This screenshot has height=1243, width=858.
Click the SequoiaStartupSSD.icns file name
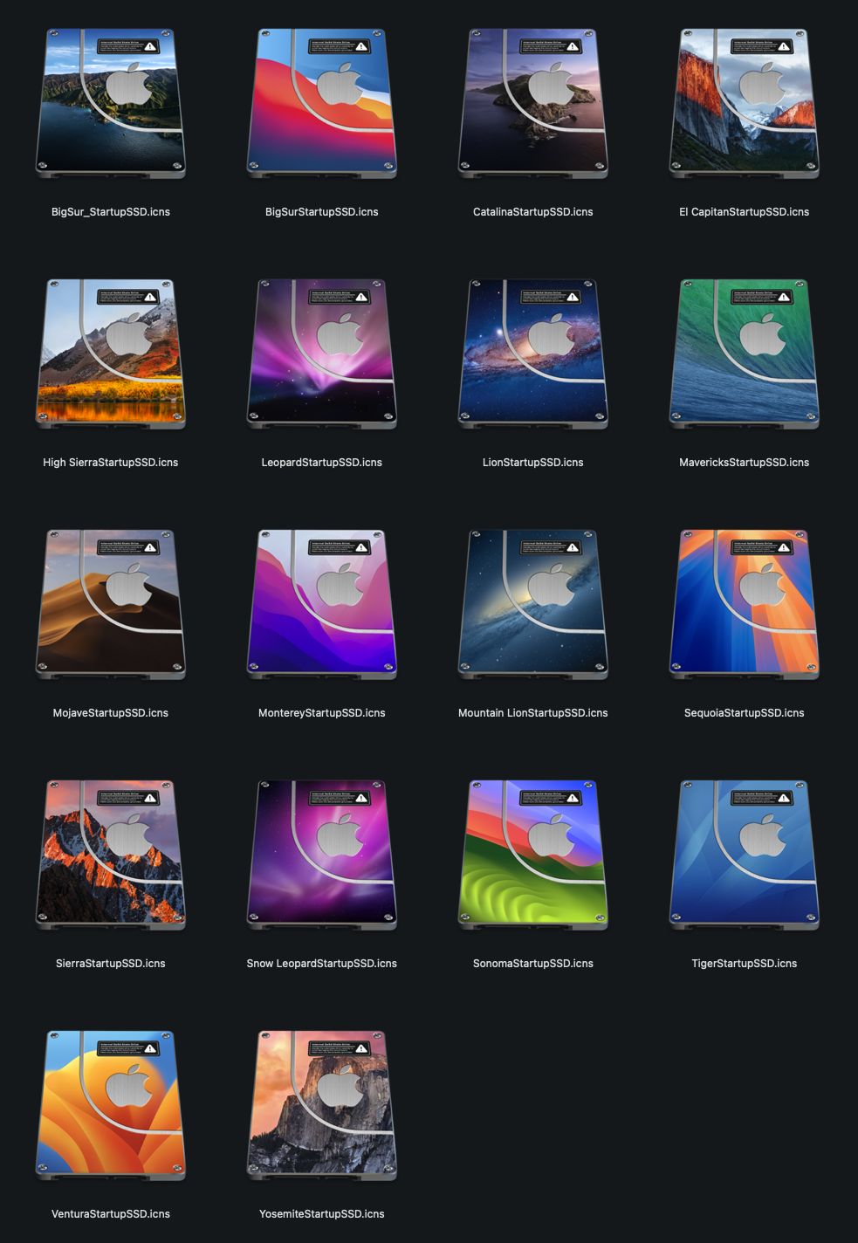pyautogui.click(x=745, y=713)
